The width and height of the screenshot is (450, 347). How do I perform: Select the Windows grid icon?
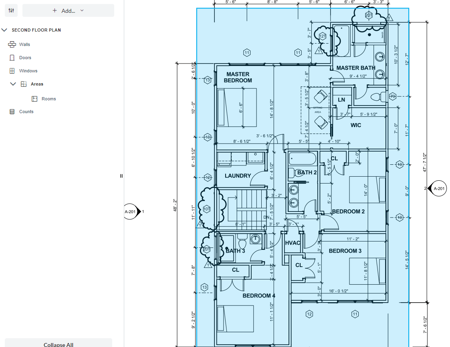12,71
